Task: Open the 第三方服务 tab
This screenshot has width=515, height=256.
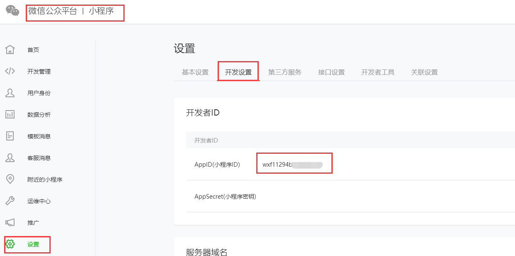Action: point(285,72)
